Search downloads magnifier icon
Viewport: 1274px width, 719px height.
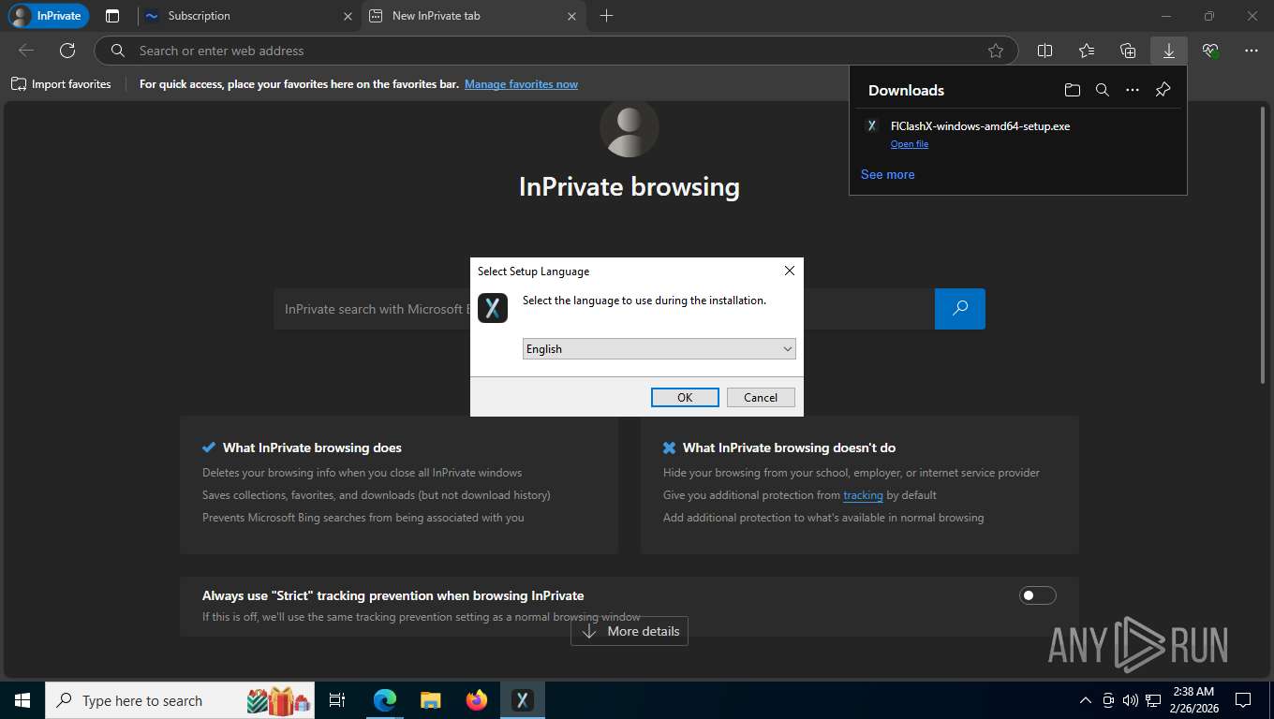click(1103, 90)
